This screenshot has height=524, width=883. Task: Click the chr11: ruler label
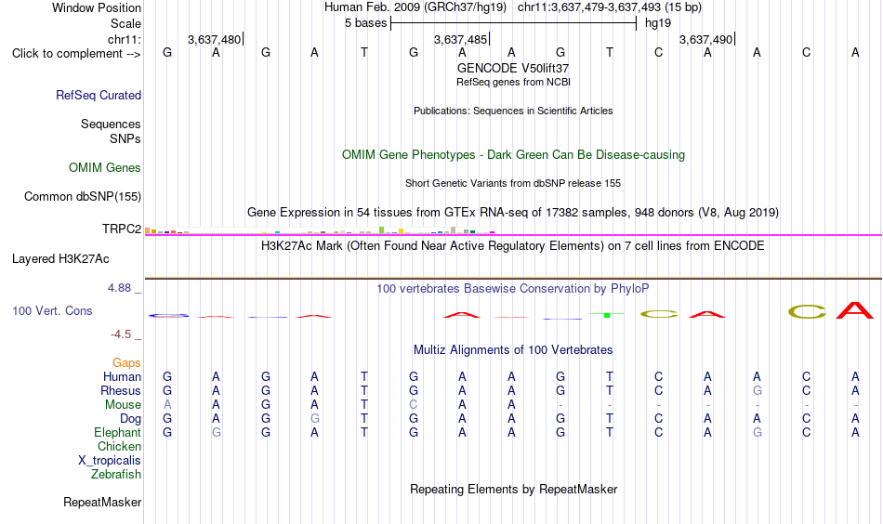pos(125,39)
